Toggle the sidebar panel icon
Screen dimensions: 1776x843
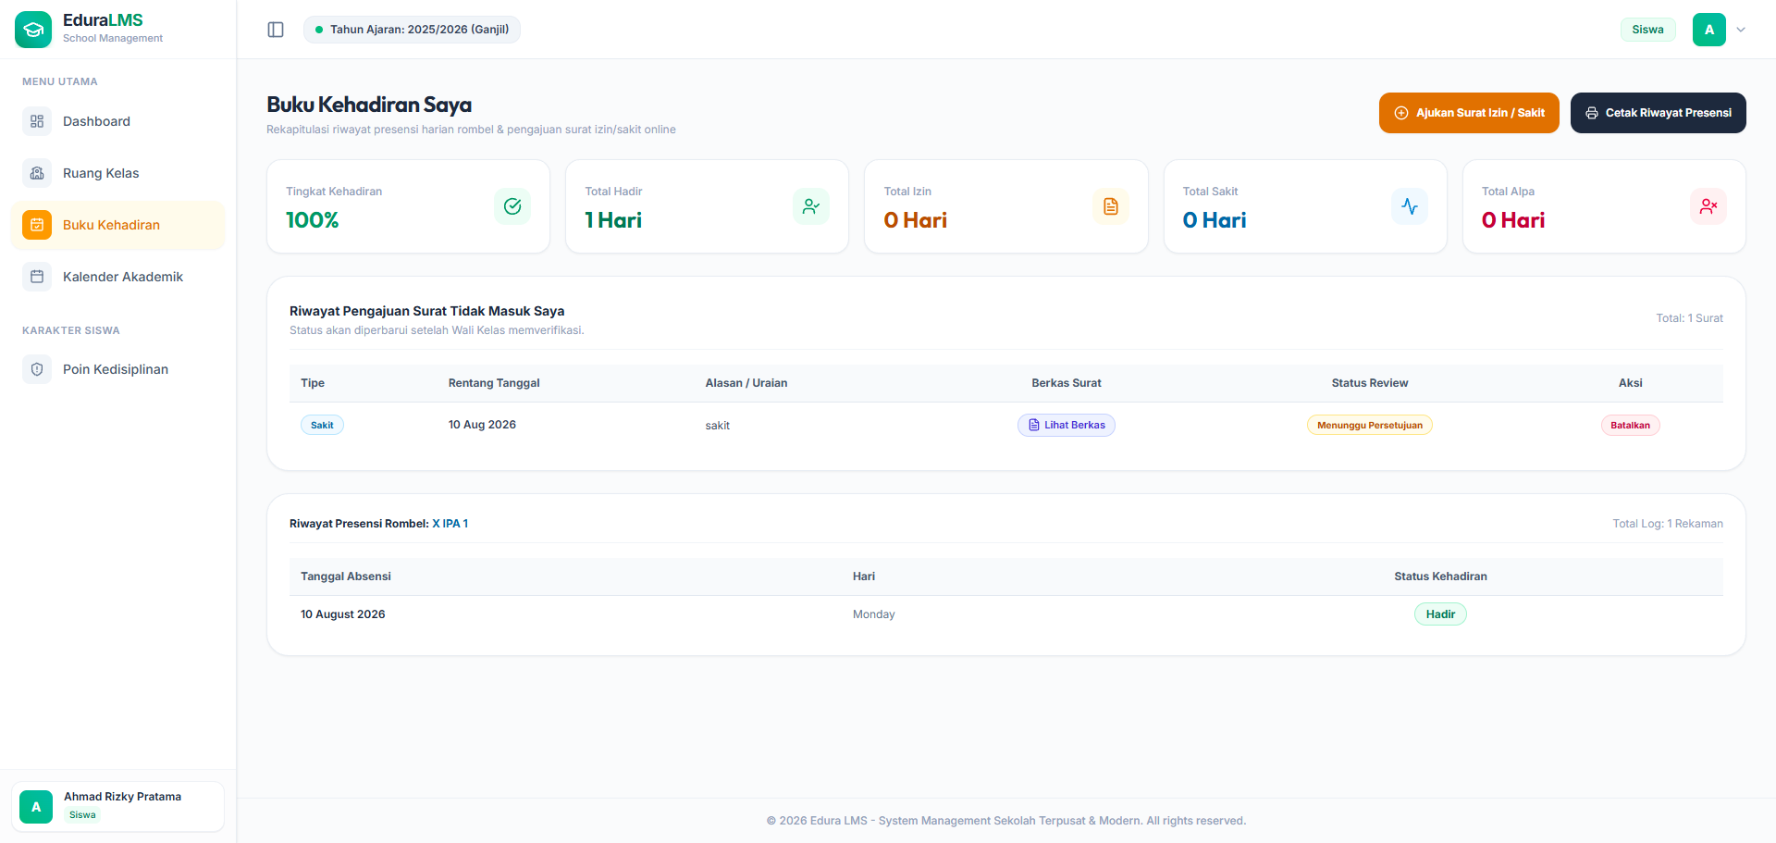click(276, 30)
